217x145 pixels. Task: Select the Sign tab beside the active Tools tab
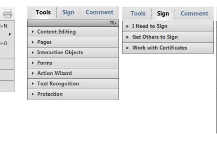[x=68, y=12]
